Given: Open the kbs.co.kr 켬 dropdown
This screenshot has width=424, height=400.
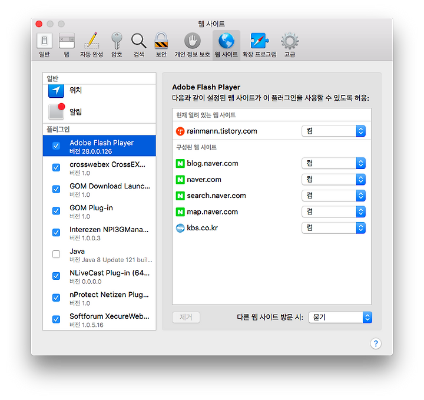Looking at the screenshot, I should [333, 228].
